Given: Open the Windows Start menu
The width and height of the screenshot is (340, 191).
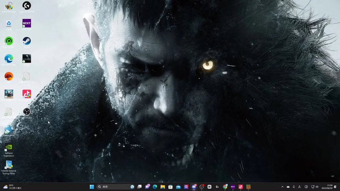Looking at the screenshot, I should click(92, 187).
